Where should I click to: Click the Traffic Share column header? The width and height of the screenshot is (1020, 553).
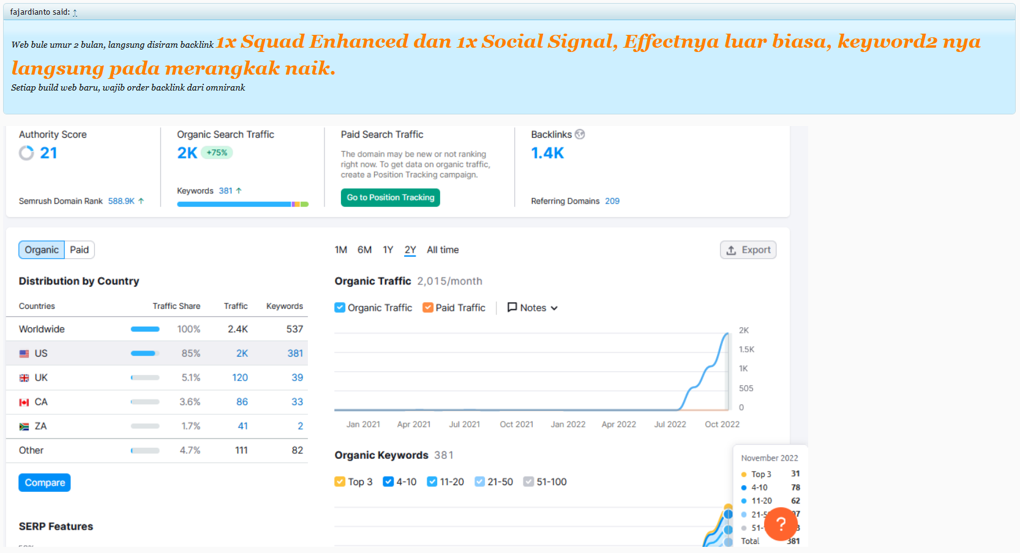[176, 306]
